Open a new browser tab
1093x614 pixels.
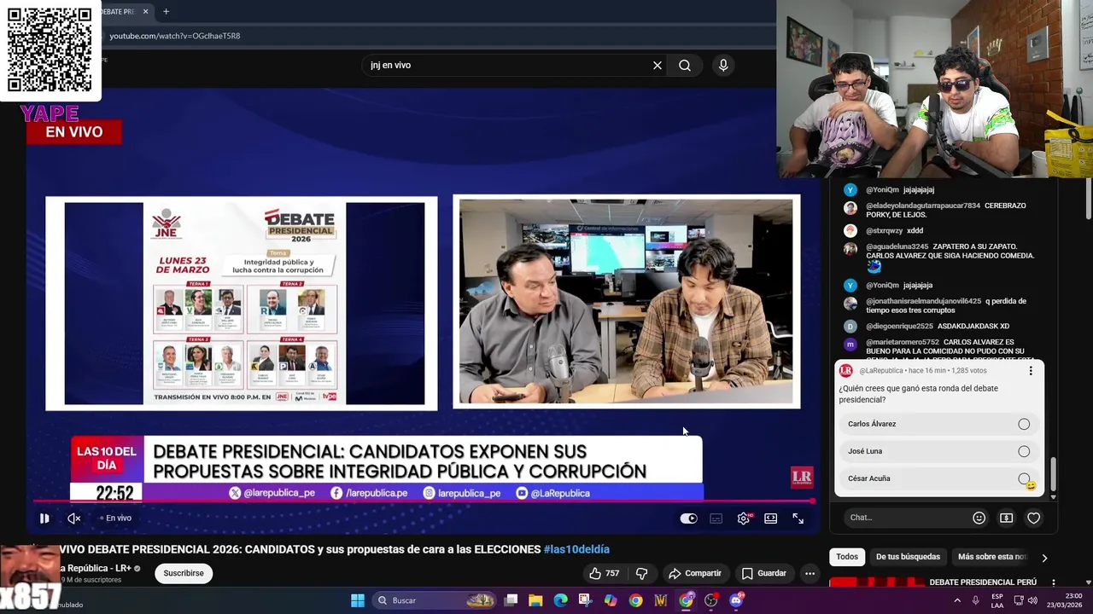coord(166,11)
